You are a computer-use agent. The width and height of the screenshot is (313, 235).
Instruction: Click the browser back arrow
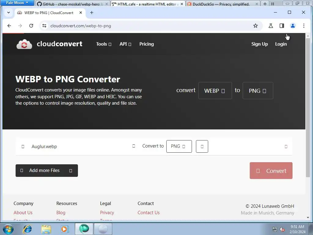point(9,26)
